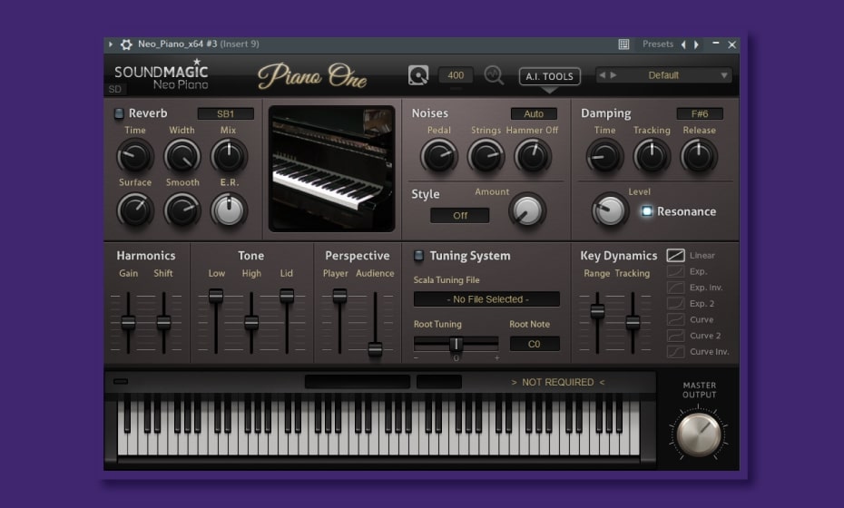Select the Curve Inv. velocity curve

[x=676, y=352]
